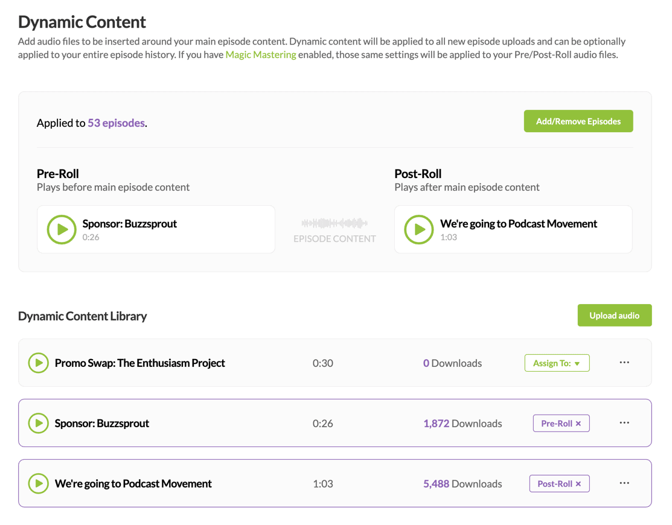Remove the Pre-Roll assignment tag
Viewport: 672px width, 525px height.
[578, 424]
